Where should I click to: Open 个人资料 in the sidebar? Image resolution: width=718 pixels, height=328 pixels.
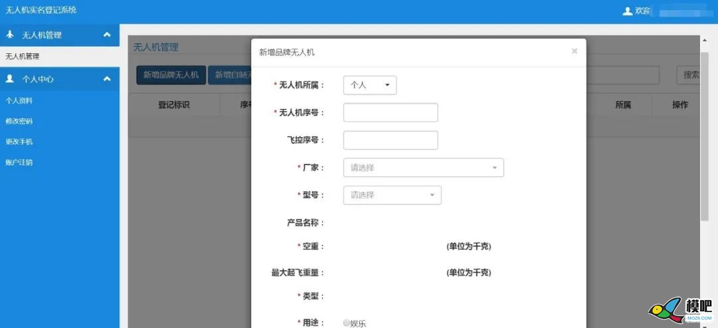point(19,100)
